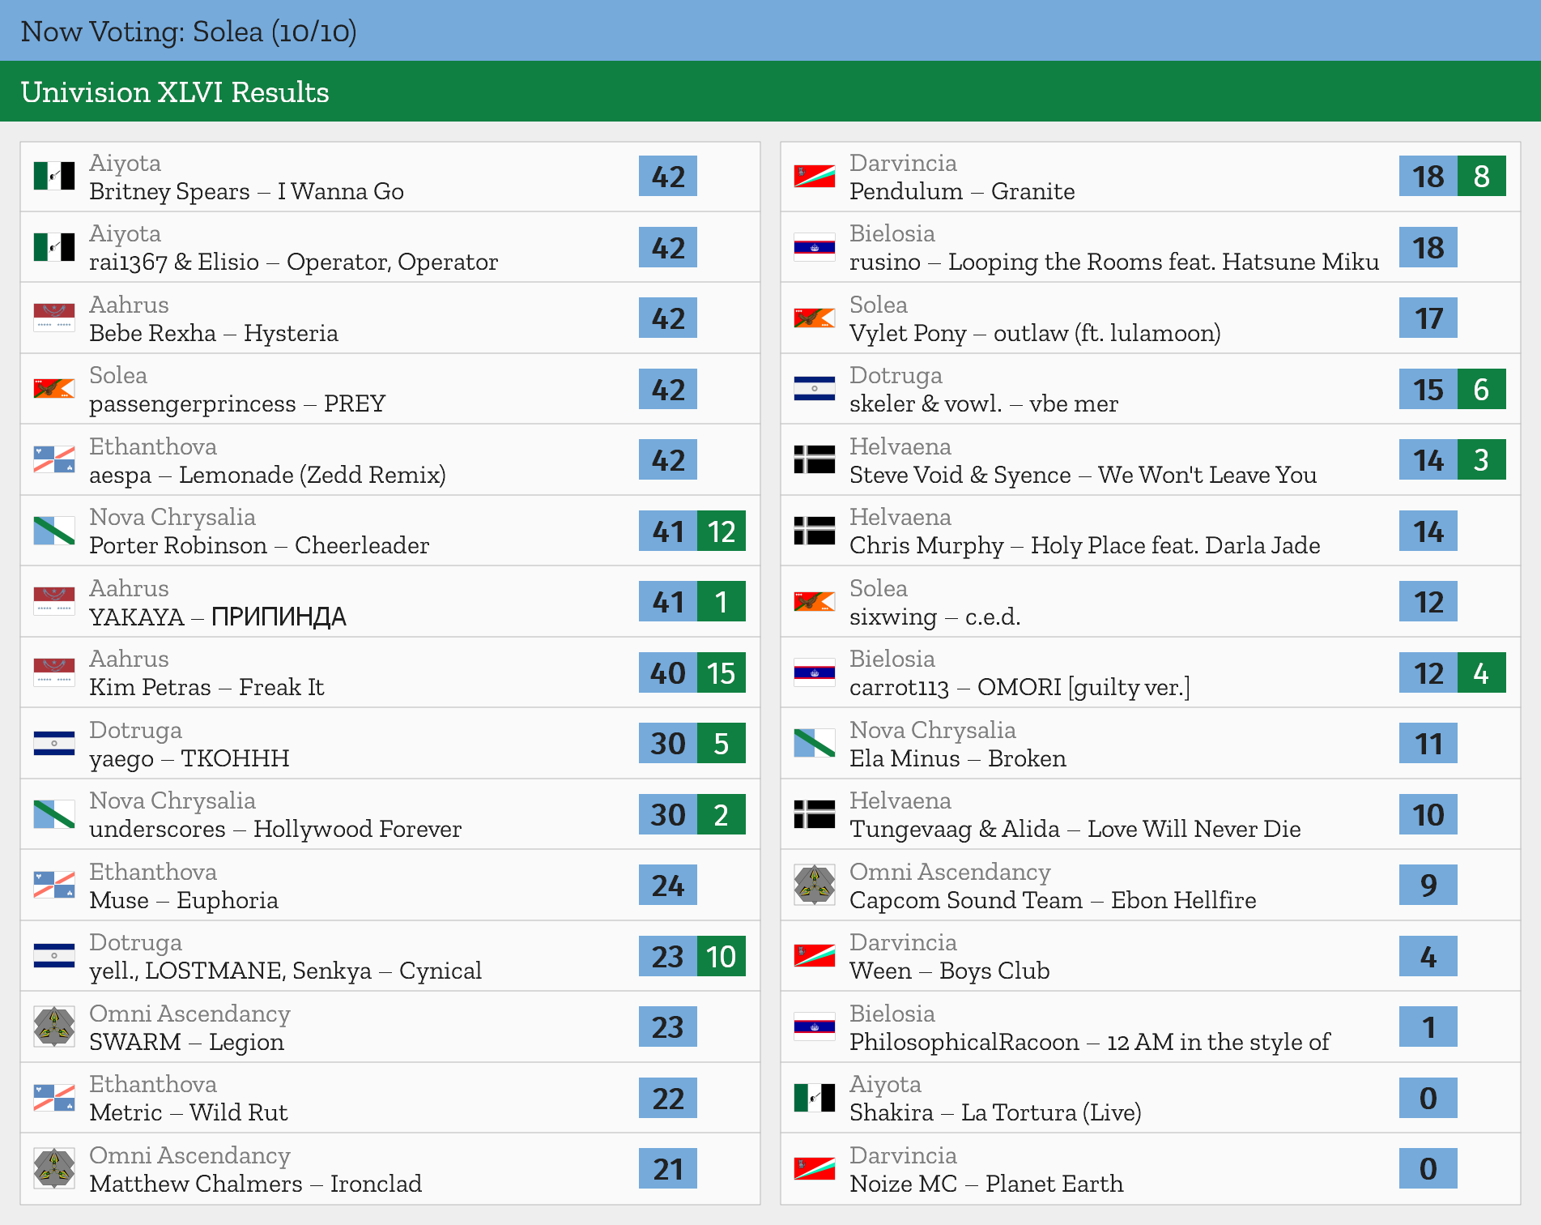
Task: Click Nova Chrysalia flag by Ela Minus – Broken
Action: (x=815, y=743)
